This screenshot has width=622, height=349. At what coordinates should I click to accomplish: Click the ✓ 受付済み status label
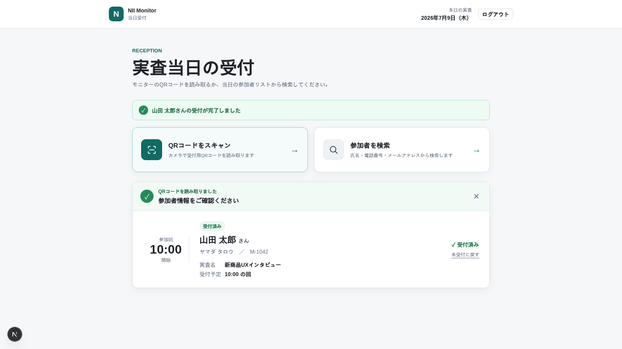coord(465,245)
